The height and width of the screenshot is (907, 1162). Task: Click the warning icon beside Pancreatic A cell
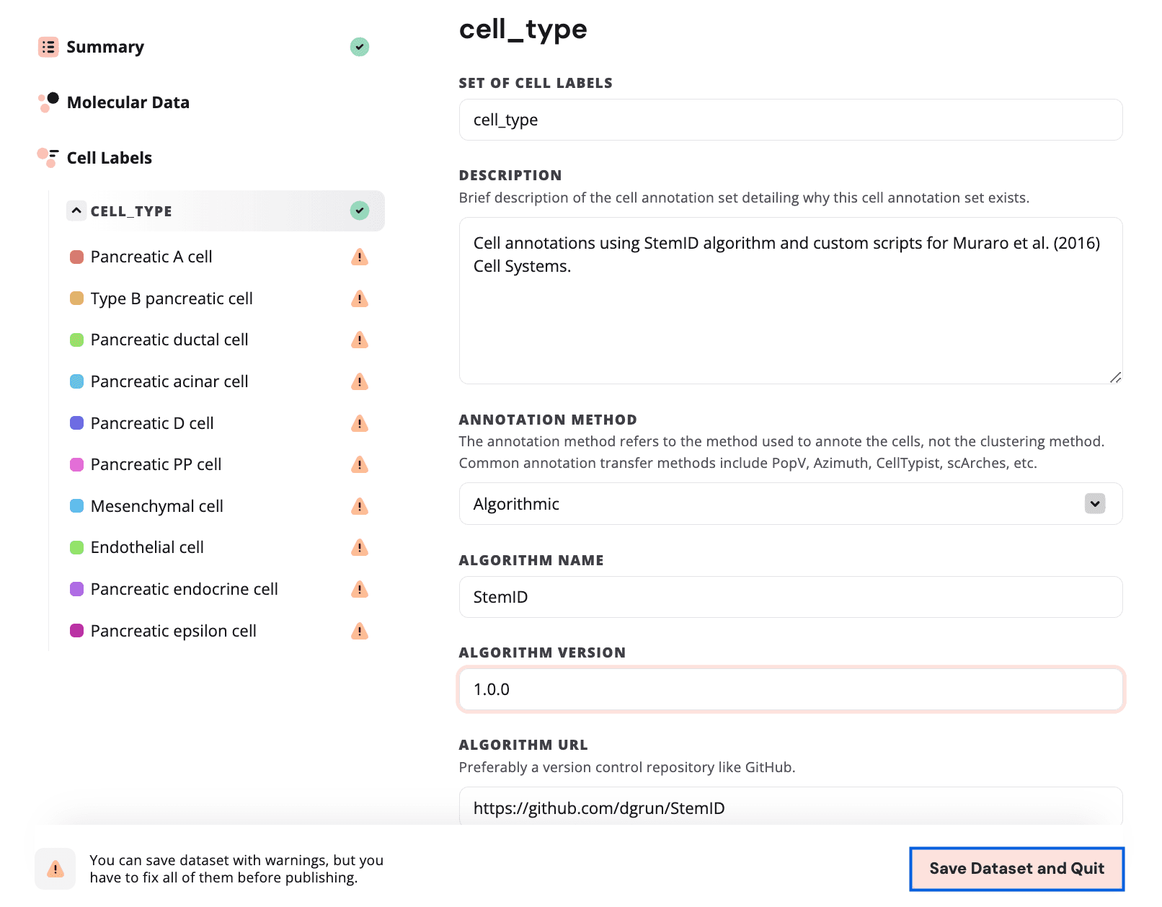pos(359,257)
